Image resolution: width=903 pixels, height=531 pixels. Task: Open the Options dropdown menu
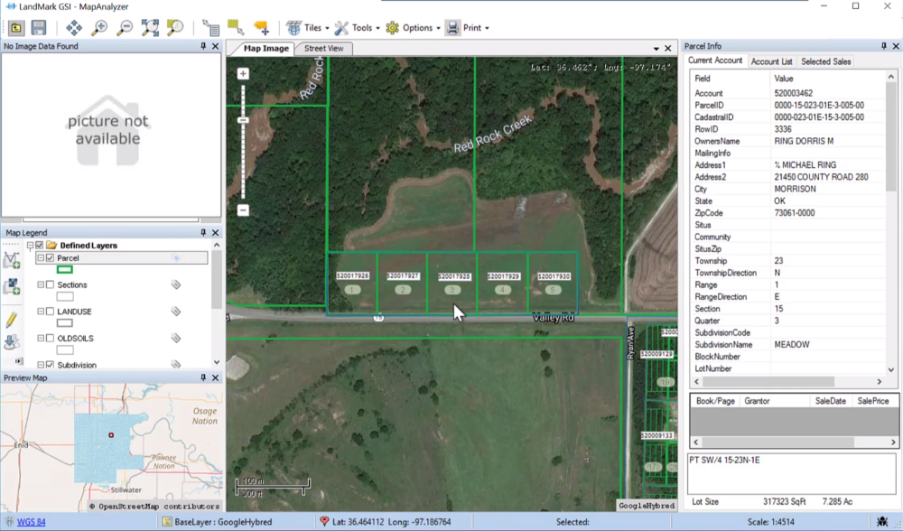tap(415, 27)
